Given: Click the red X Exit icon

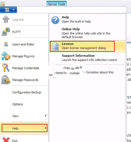Looking at the screenshot, I should coord(6,140).
